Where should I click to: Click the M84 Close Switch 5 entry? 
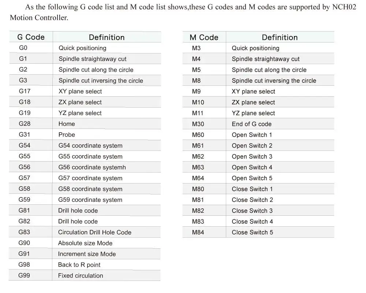point(258,232)
